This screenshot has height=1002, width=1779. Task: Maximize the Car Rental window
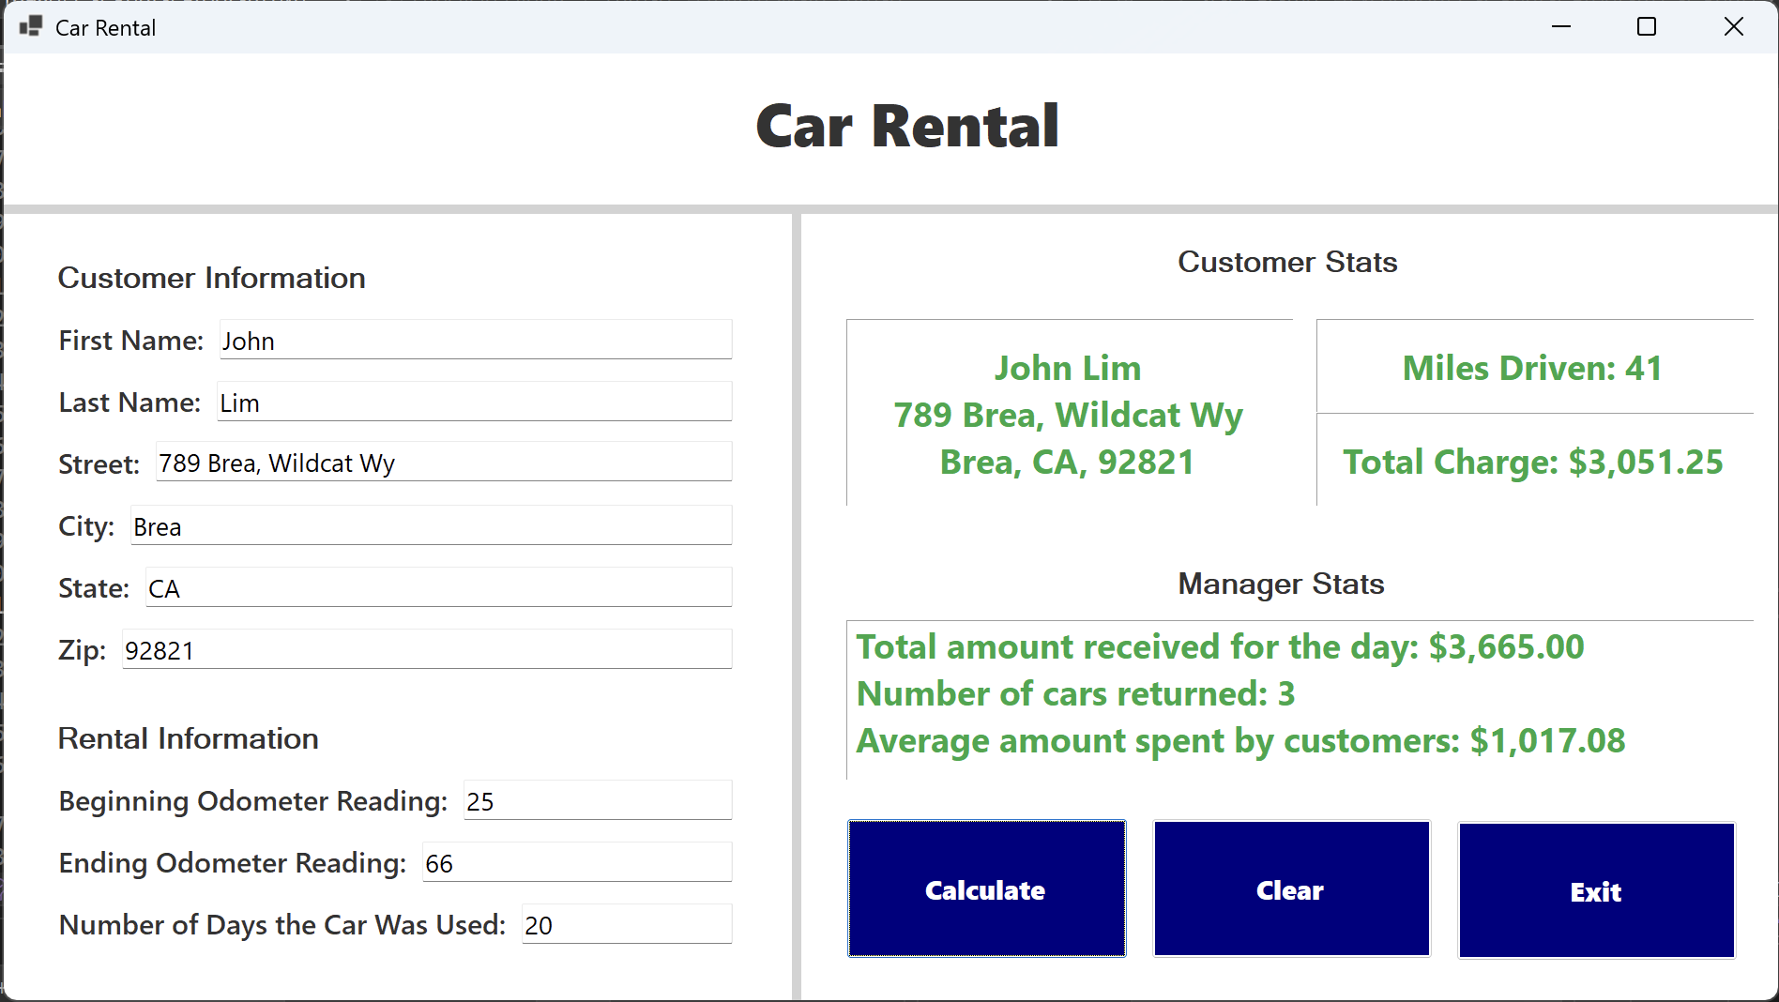(x=1647, y=27)
